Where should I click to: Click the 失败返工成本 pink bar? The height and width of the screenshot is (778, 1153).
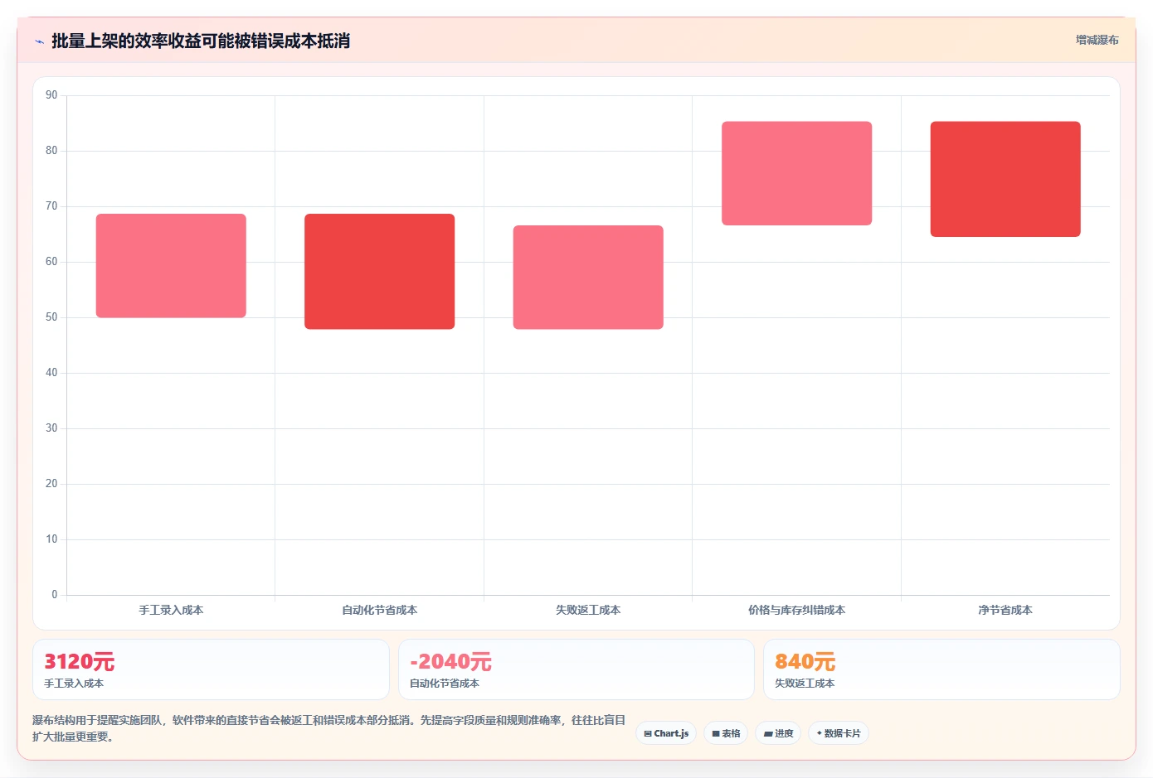pos(588,278)
